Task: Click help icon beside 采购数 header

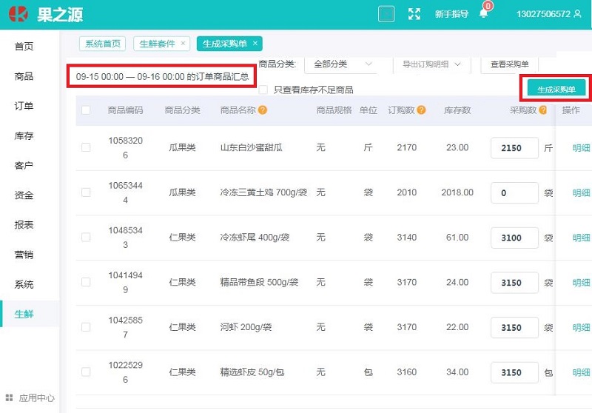Action: point(543,110)
